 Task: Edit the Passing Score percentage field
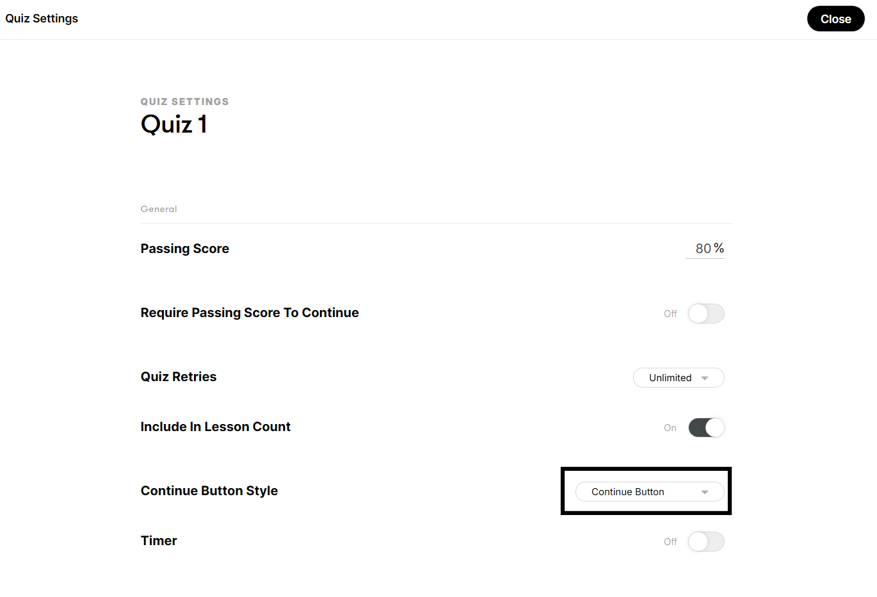pyautogui.click(x=703, y=249)
